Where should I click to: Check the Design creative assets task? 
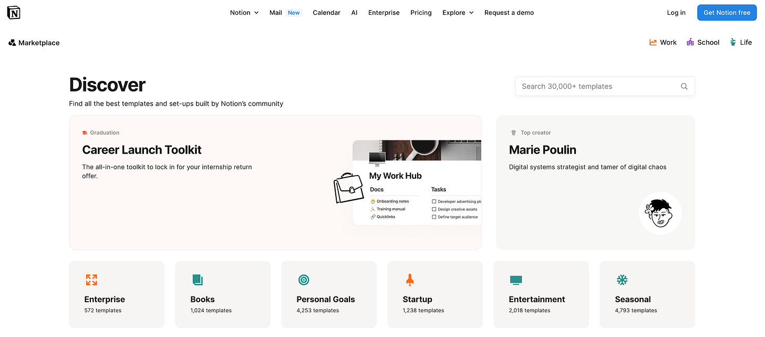point(434,209)
